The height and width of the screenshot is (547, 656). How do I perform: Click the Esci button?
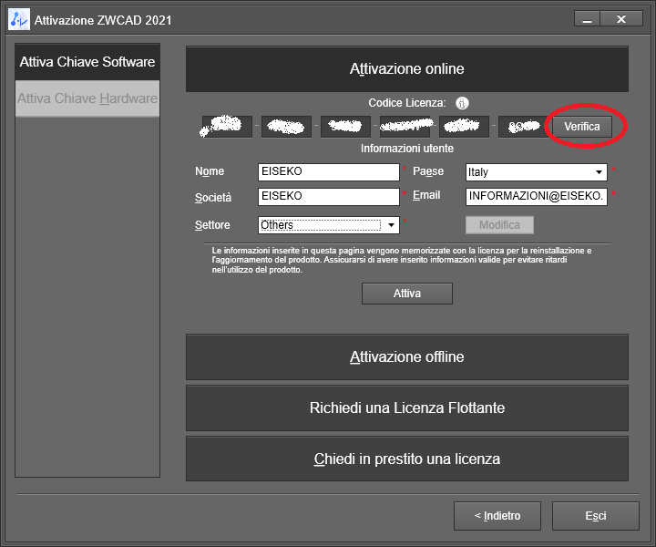pyautogui.click(x=596, y=516)
